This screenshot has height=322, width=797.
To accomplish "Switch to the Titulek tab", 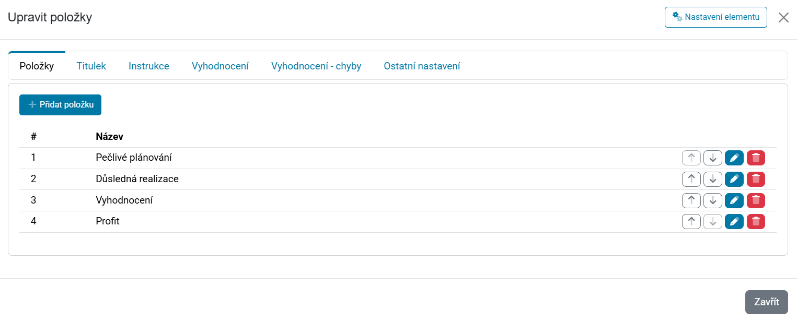I will click(91, 66).
